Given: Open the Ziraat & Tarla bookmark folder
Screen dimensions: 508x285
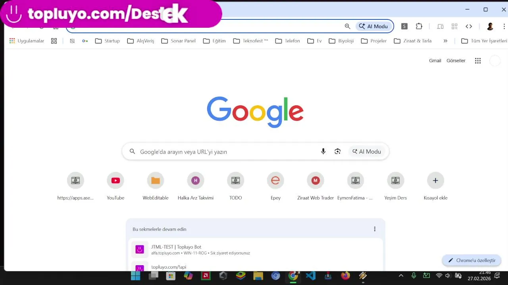Looking at the screenshot, I should click(413, 41).
